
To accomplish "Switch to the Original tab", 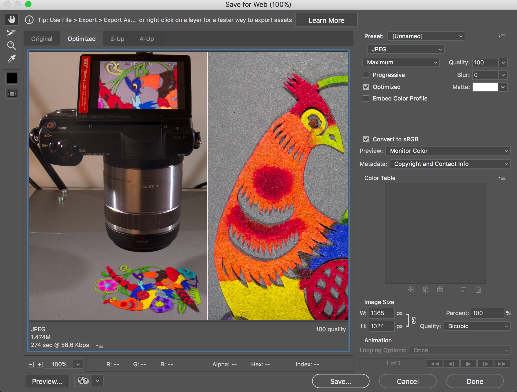I will 42,38.
